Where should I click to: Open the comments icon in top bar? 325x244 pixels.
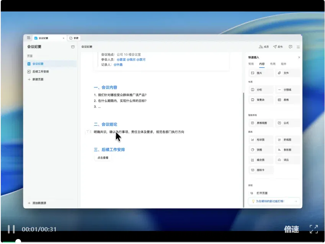click(x=291, y=47)
